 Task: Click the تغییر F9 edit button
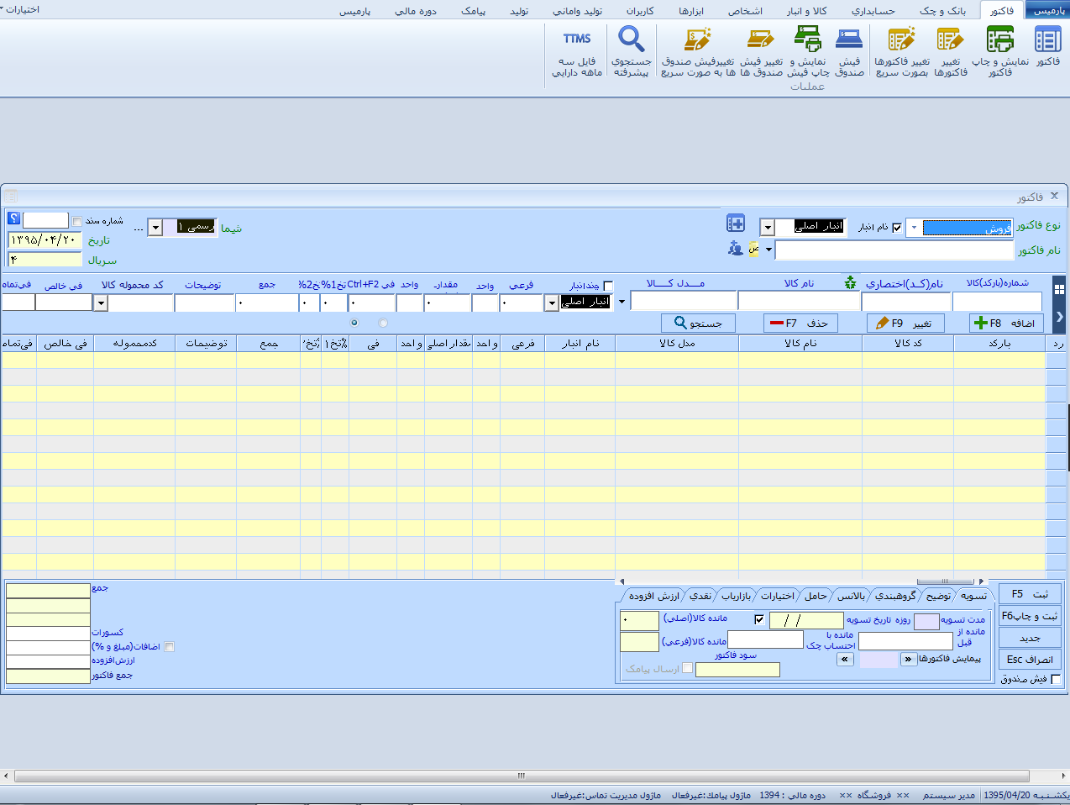point(905,323)
